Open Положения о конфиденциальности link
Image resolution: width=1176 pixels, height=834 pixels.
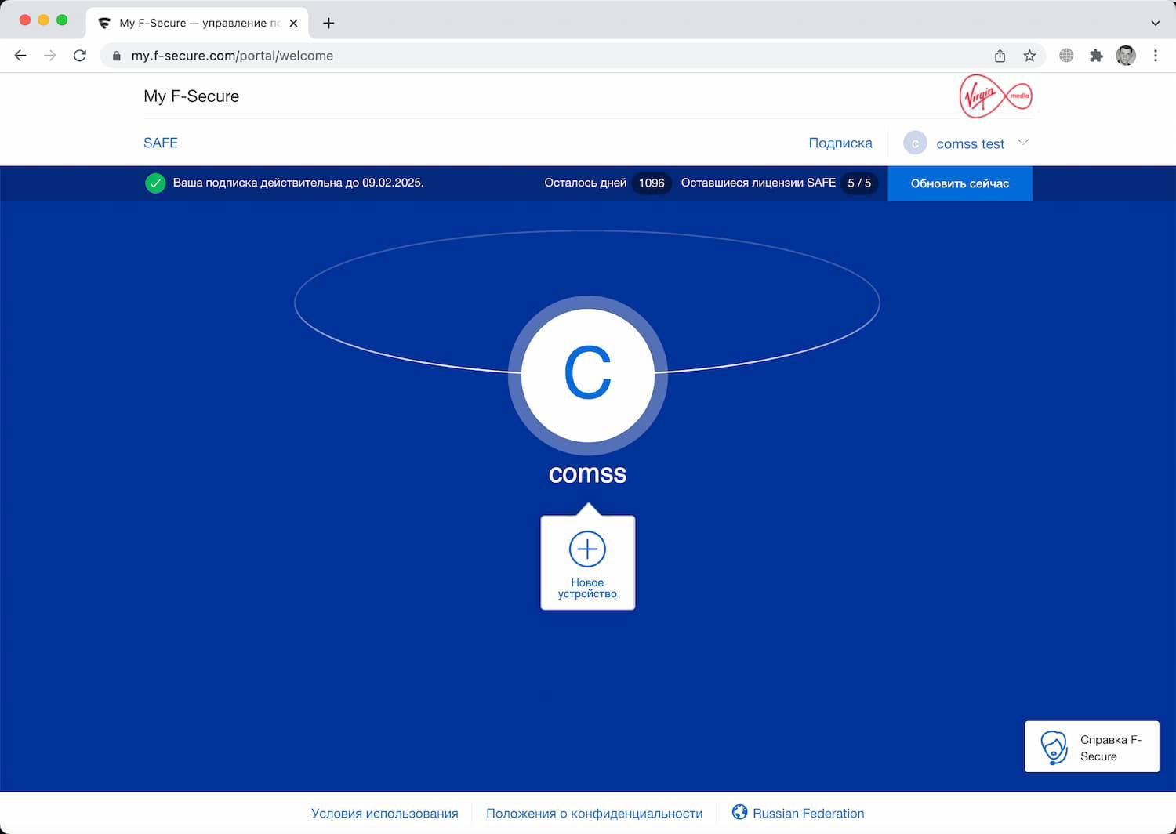pos(593,813)
